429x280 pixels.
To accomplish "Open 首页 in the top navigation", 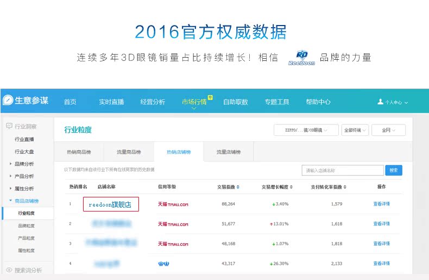I will (70, 102).
